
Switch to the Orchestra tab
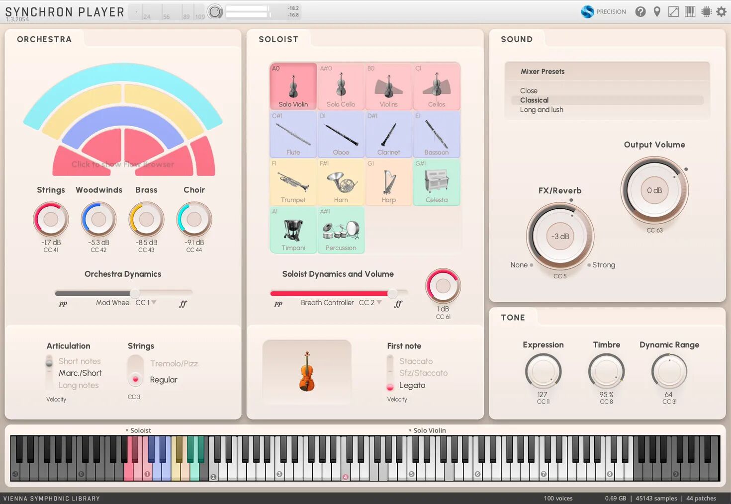coord(44,39)
